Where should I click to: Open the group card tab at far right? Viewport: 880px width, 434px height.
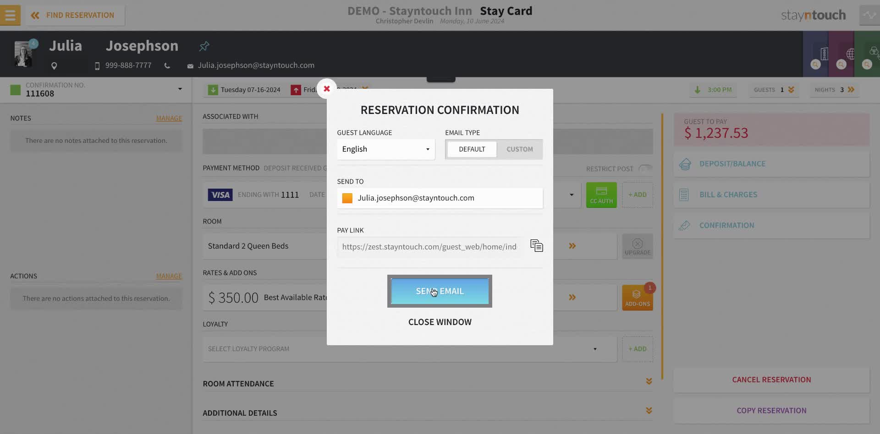[867, 54]
